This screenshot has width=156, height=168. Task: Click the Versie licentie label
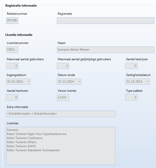(x=67, y=91)
